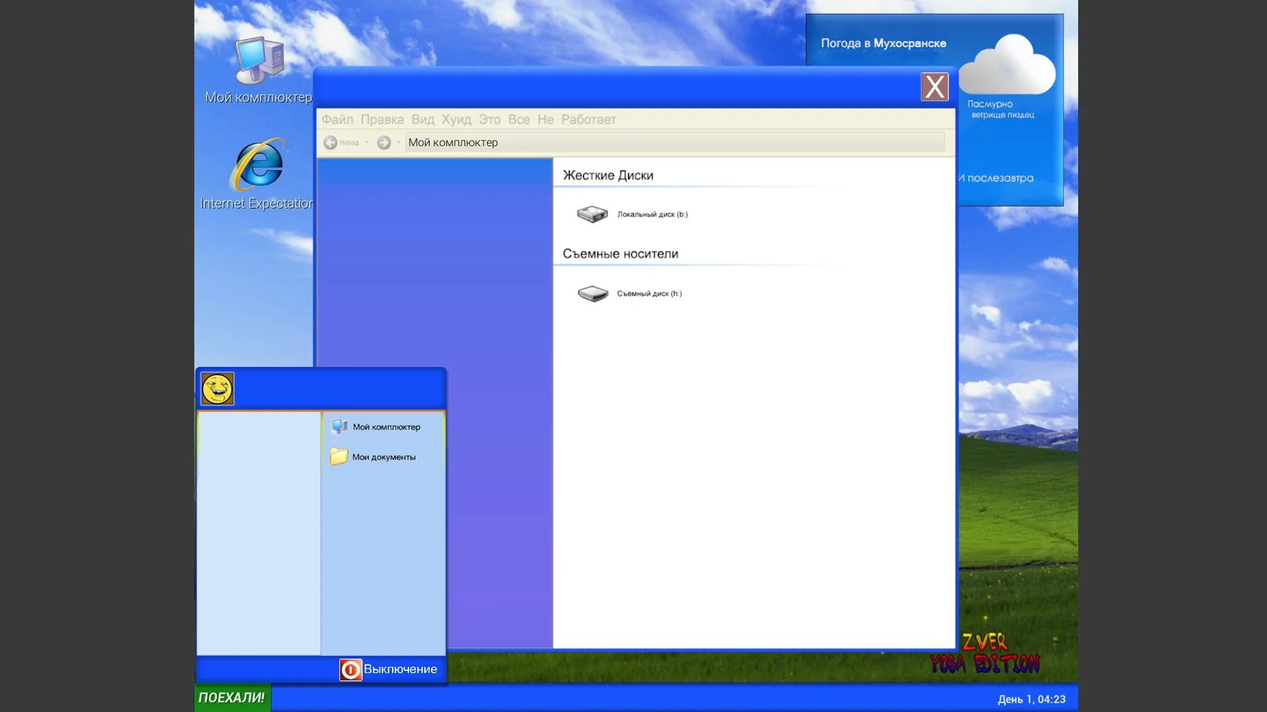Image resolution: width=1267 pixels, height=712 pixels.
Task: Select Мои документы in start menu
Action: coord(383,457)
